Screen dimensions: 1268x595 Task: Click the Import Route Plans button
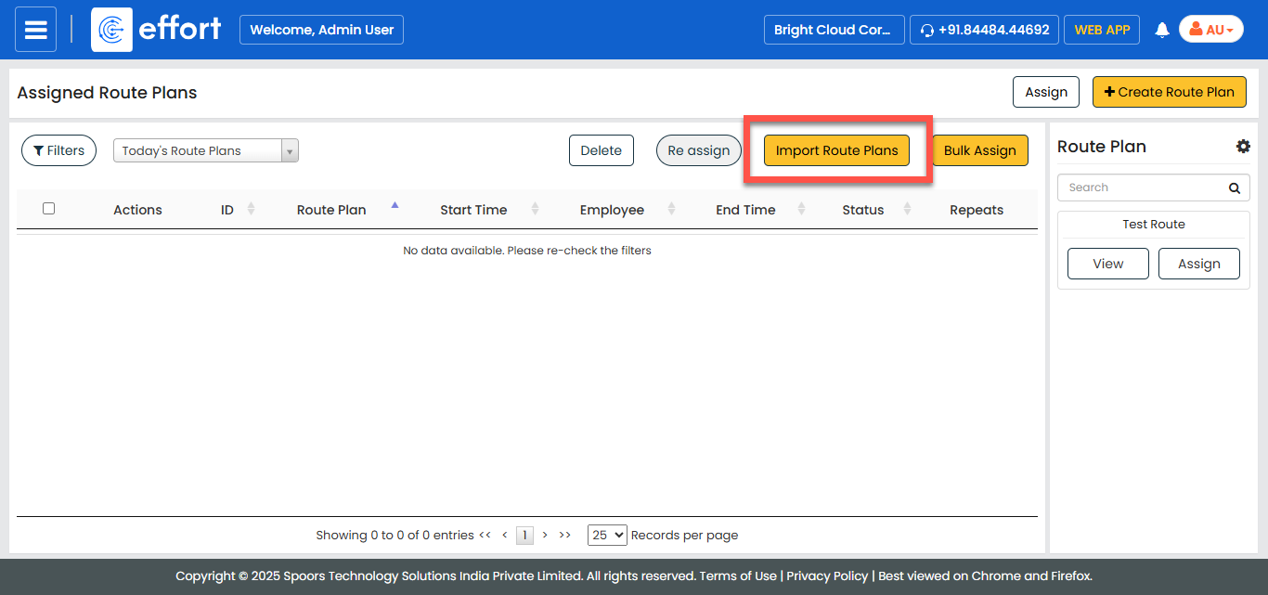[x=836, y=151]
